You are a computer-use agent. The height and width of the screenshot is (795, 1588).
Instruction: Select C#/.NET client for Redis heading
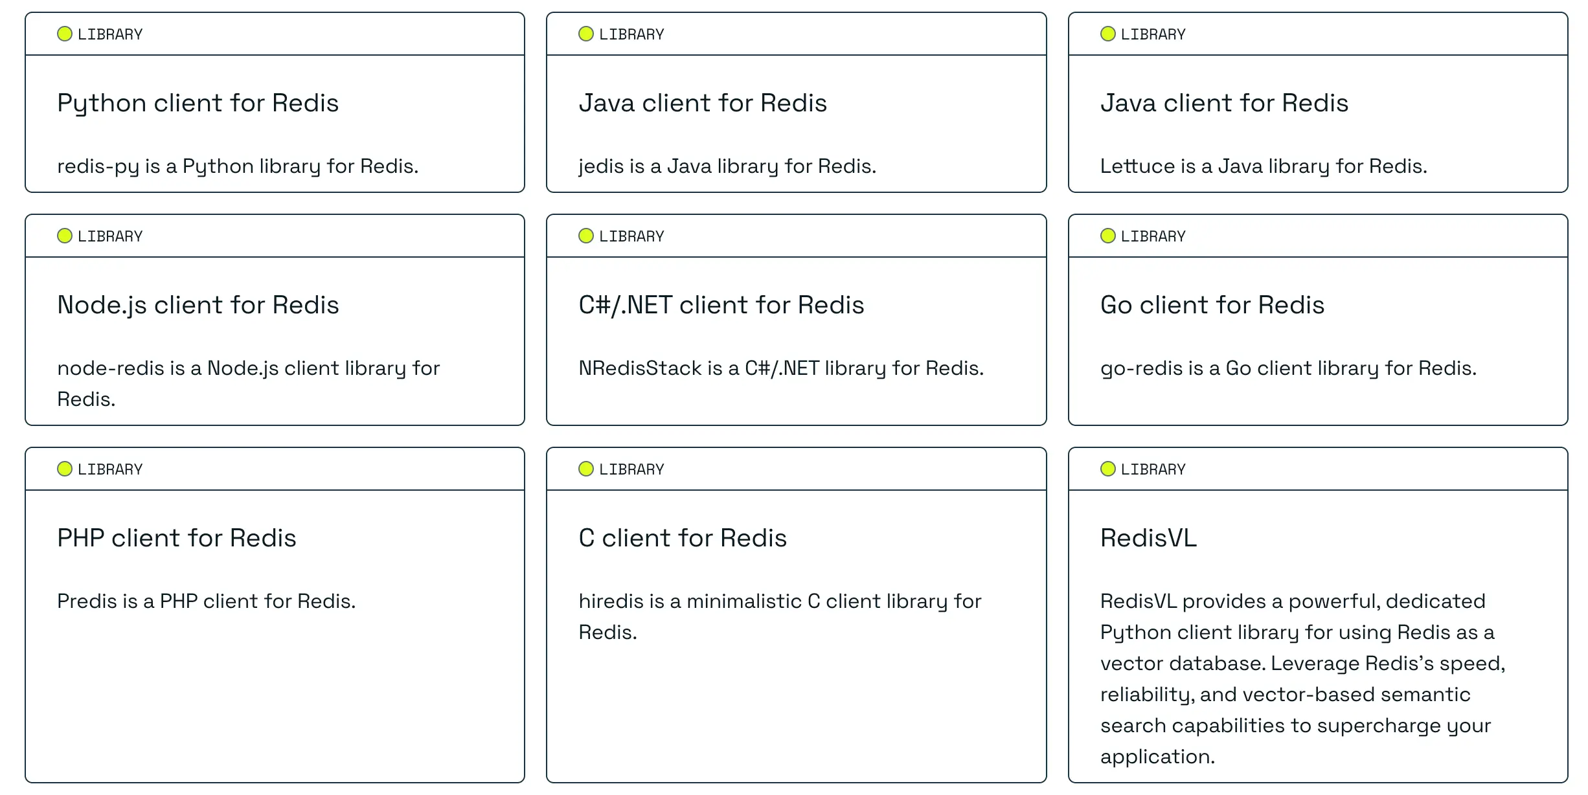point(721,306)
